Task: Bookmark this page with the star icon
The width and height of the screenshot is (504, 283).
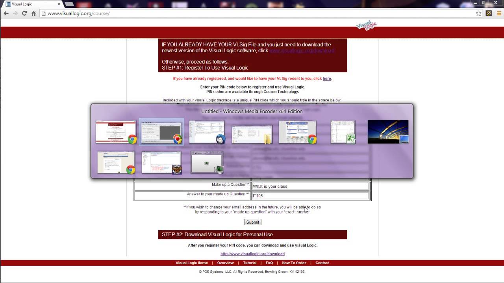Action: coord(478,13)
